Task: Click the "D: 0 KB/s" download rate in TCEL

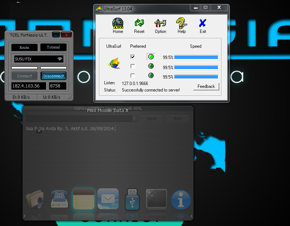Action: (x=21, y=97)
